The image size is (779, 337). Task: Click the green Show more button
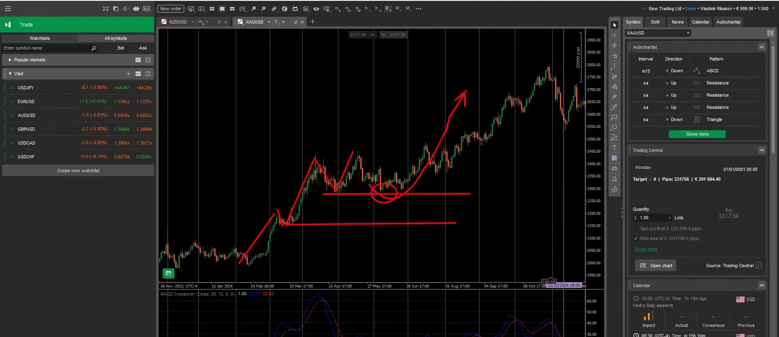tap(697, 134)
